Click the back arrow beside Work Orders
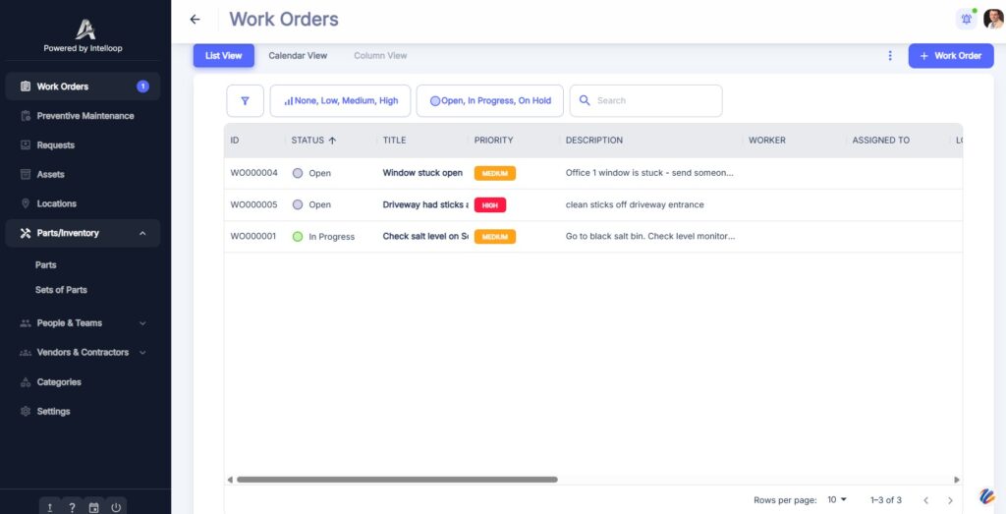 coord(195,20)
